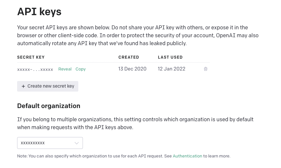This screenshot has width=281, height=168.
Task: Click the multiple organizations description paragraph
Action: [x=135, y=123]
